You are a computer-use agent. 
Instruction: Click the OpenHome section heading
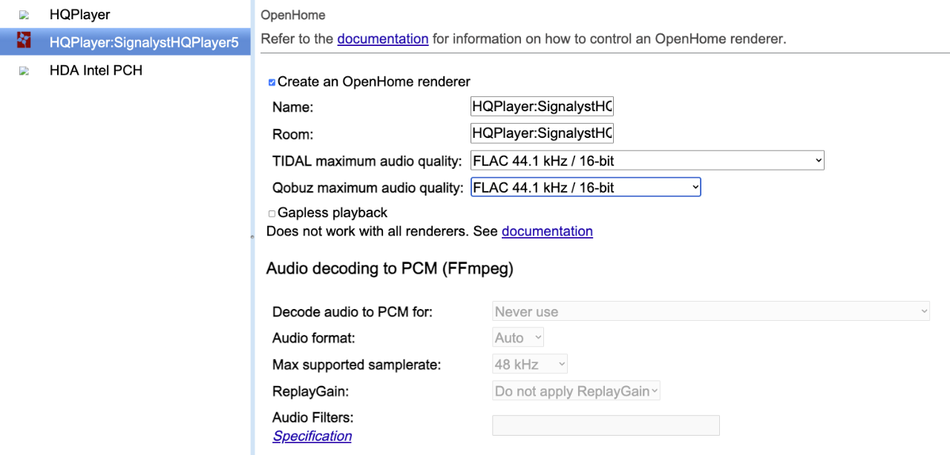tap(293, 15)
